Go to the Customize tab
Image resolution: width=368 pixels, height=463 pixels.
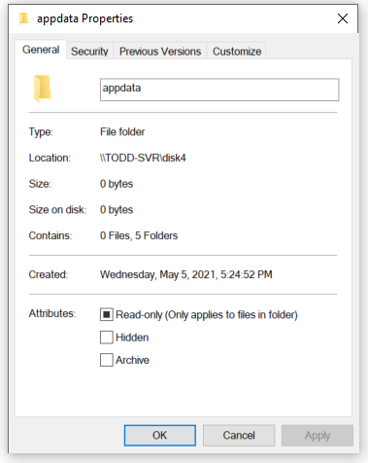(237, 52)
